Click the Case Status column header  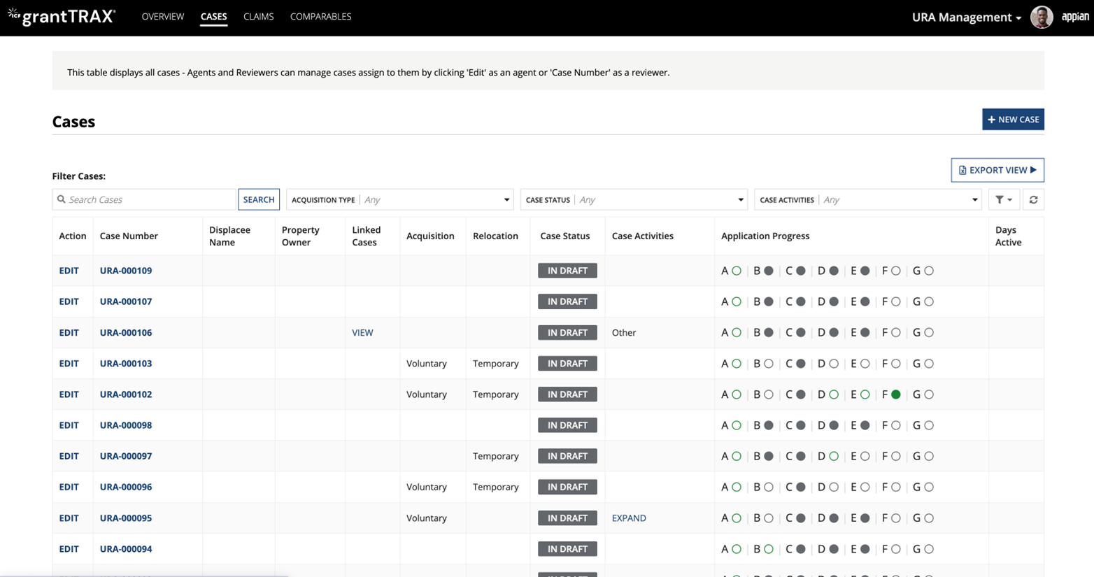[x=565, y=236]
